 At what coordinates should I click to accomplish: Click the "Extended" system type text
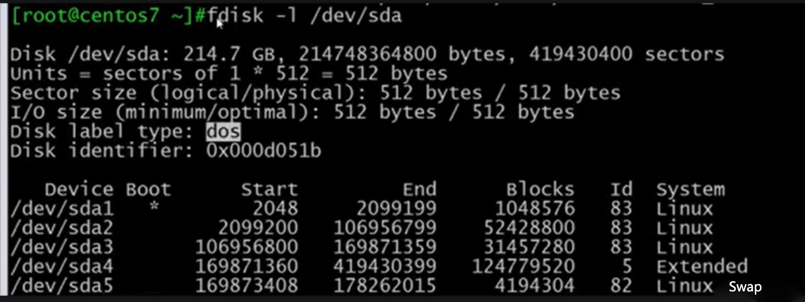[x=701, y=266]
